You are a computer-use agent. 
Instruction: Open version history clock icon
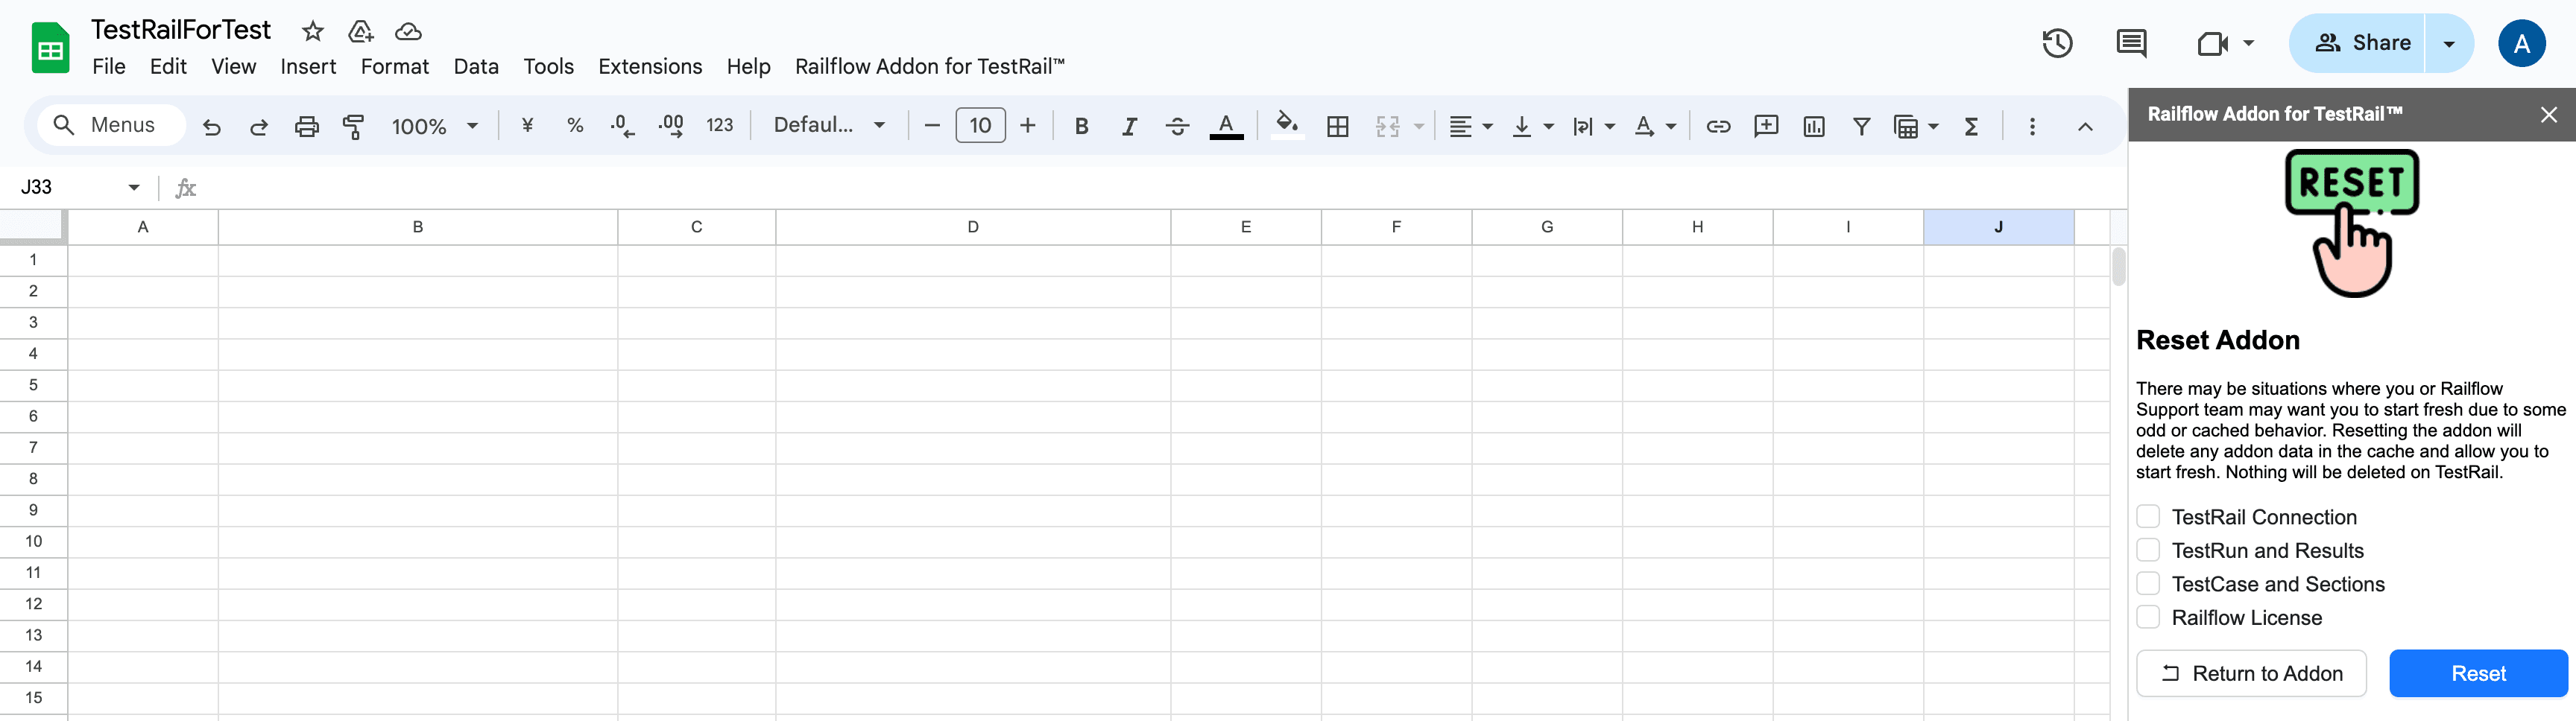pyautogui.click(x=2057, y=43)
